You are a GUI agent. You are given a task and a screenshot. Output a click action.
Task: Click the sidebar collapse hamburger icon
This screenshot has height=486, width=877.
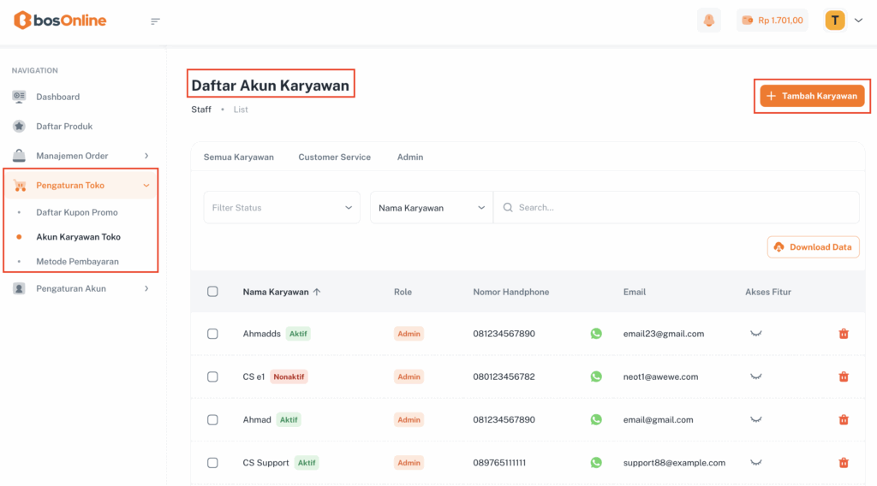(155, 21)
